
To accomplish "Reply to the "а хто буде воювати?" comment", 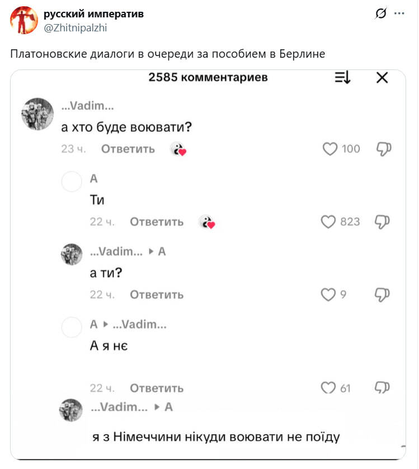I will pyautogui.click(x=128, y=149).
